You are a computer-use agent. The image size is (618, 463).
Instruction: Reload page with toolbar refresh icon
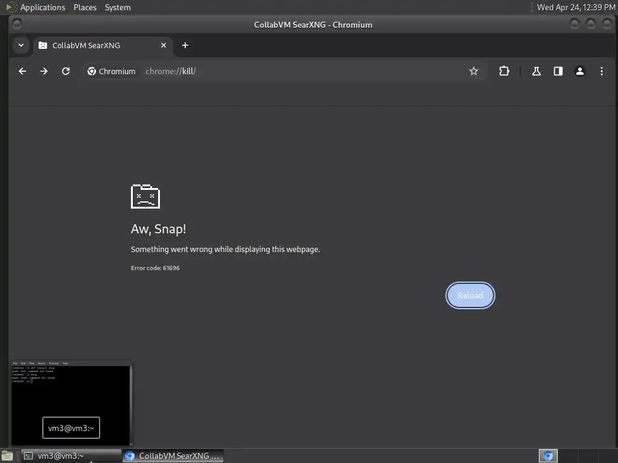coord(66,71)
